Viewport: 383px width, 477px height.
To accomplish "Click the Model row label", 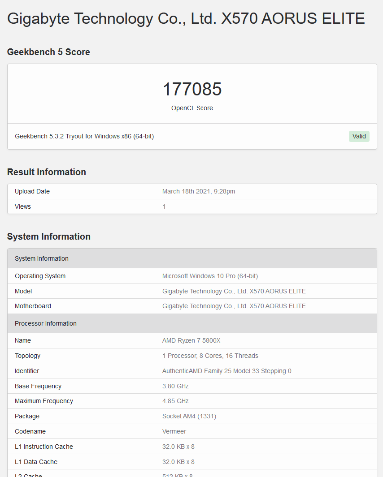I will (x=23, y=291).
